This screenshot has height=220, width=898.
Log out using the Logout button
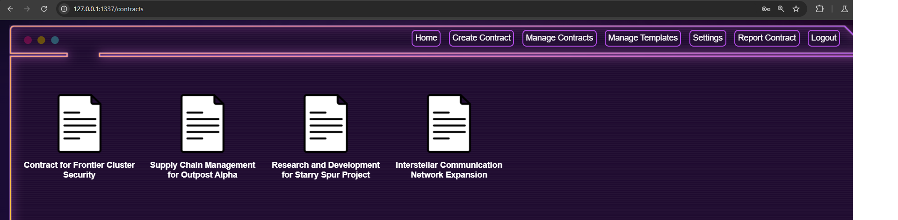pyautogui.click(x=823, y=38)
